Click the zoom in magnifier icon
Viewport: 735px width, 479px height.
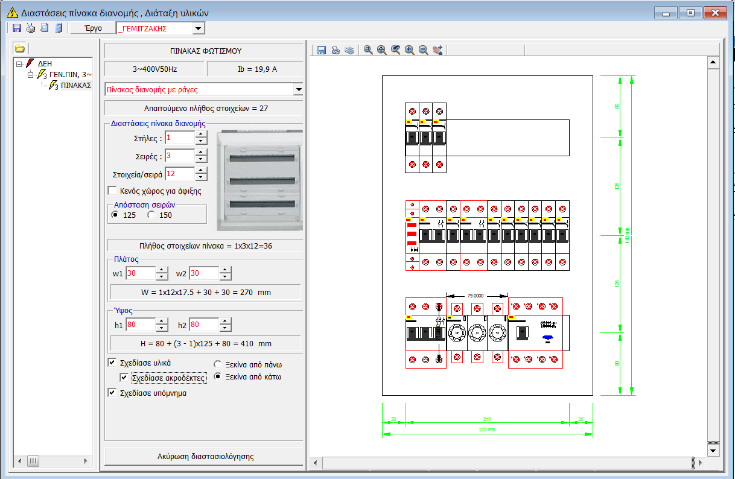tap(410, 50)
